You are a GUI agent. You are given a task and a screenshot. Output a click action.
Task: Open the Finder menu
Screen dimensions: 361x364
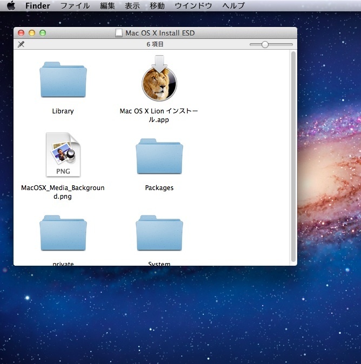click(37, 6)
